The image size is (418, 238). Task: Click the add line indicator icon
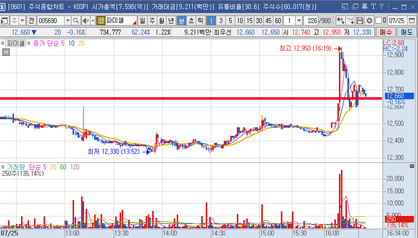pos(350,21)
